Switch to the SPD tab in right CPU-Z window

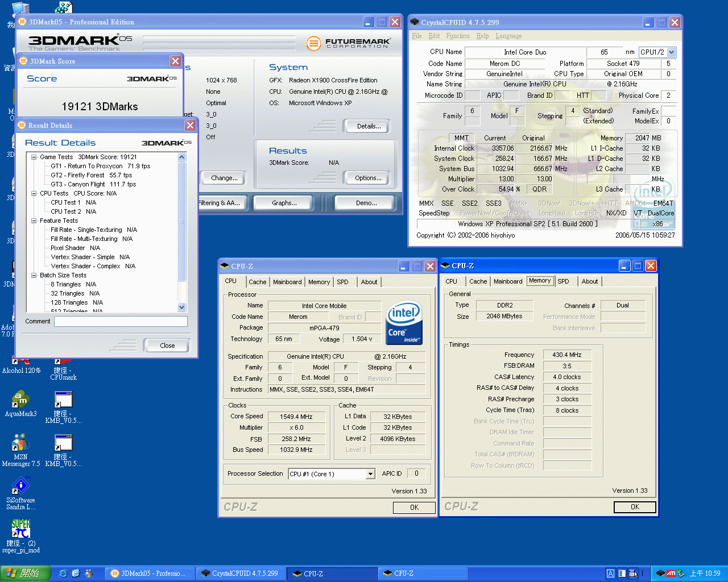(x=563, y=281)
